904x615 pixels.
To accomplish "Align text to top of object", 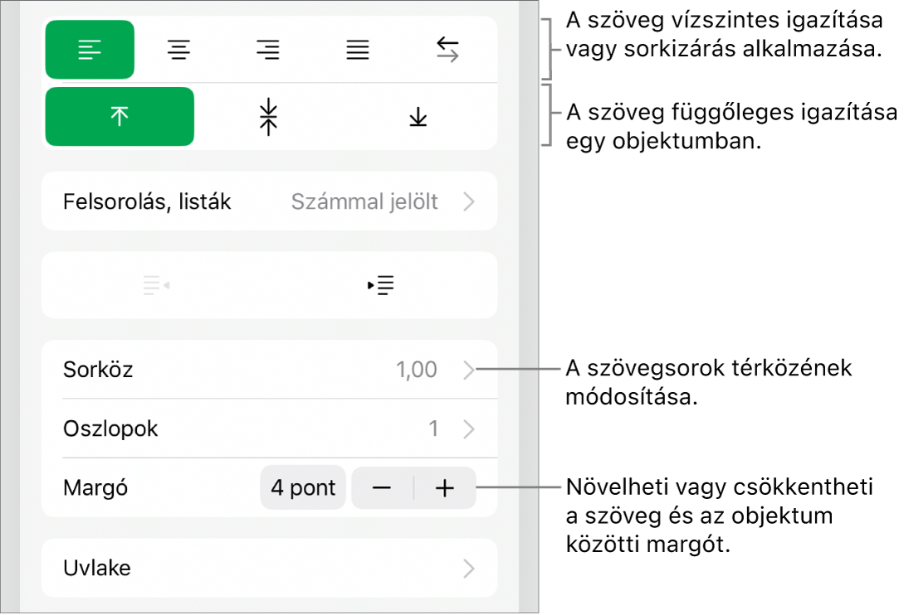I will tap(120, 116).
